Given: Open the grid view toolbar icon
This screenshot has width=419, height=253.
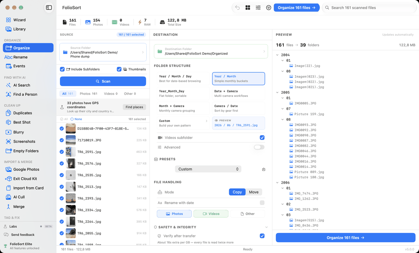Looking at the screenshot, I should click(248, 8).
